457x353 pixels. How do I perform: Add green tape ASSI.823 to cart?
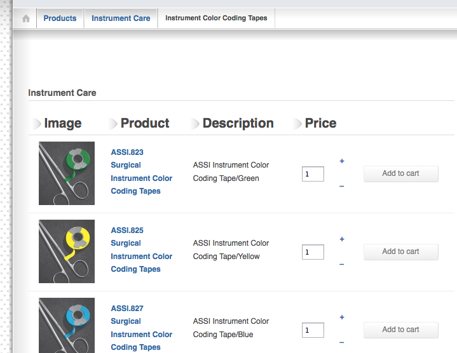(400, 173)
